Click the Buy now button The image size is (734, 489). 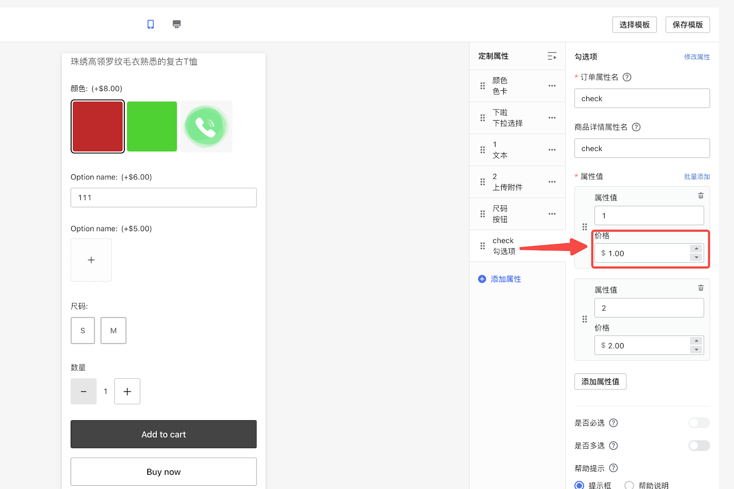164,472
